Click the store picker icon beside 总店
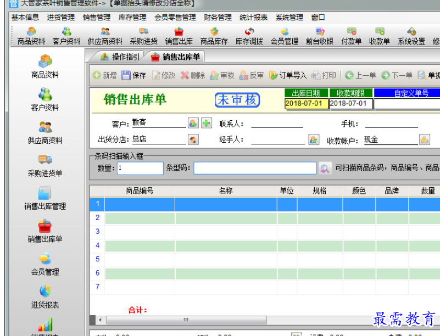This screenshot has width=440, height=336. (x=193, y=139)
